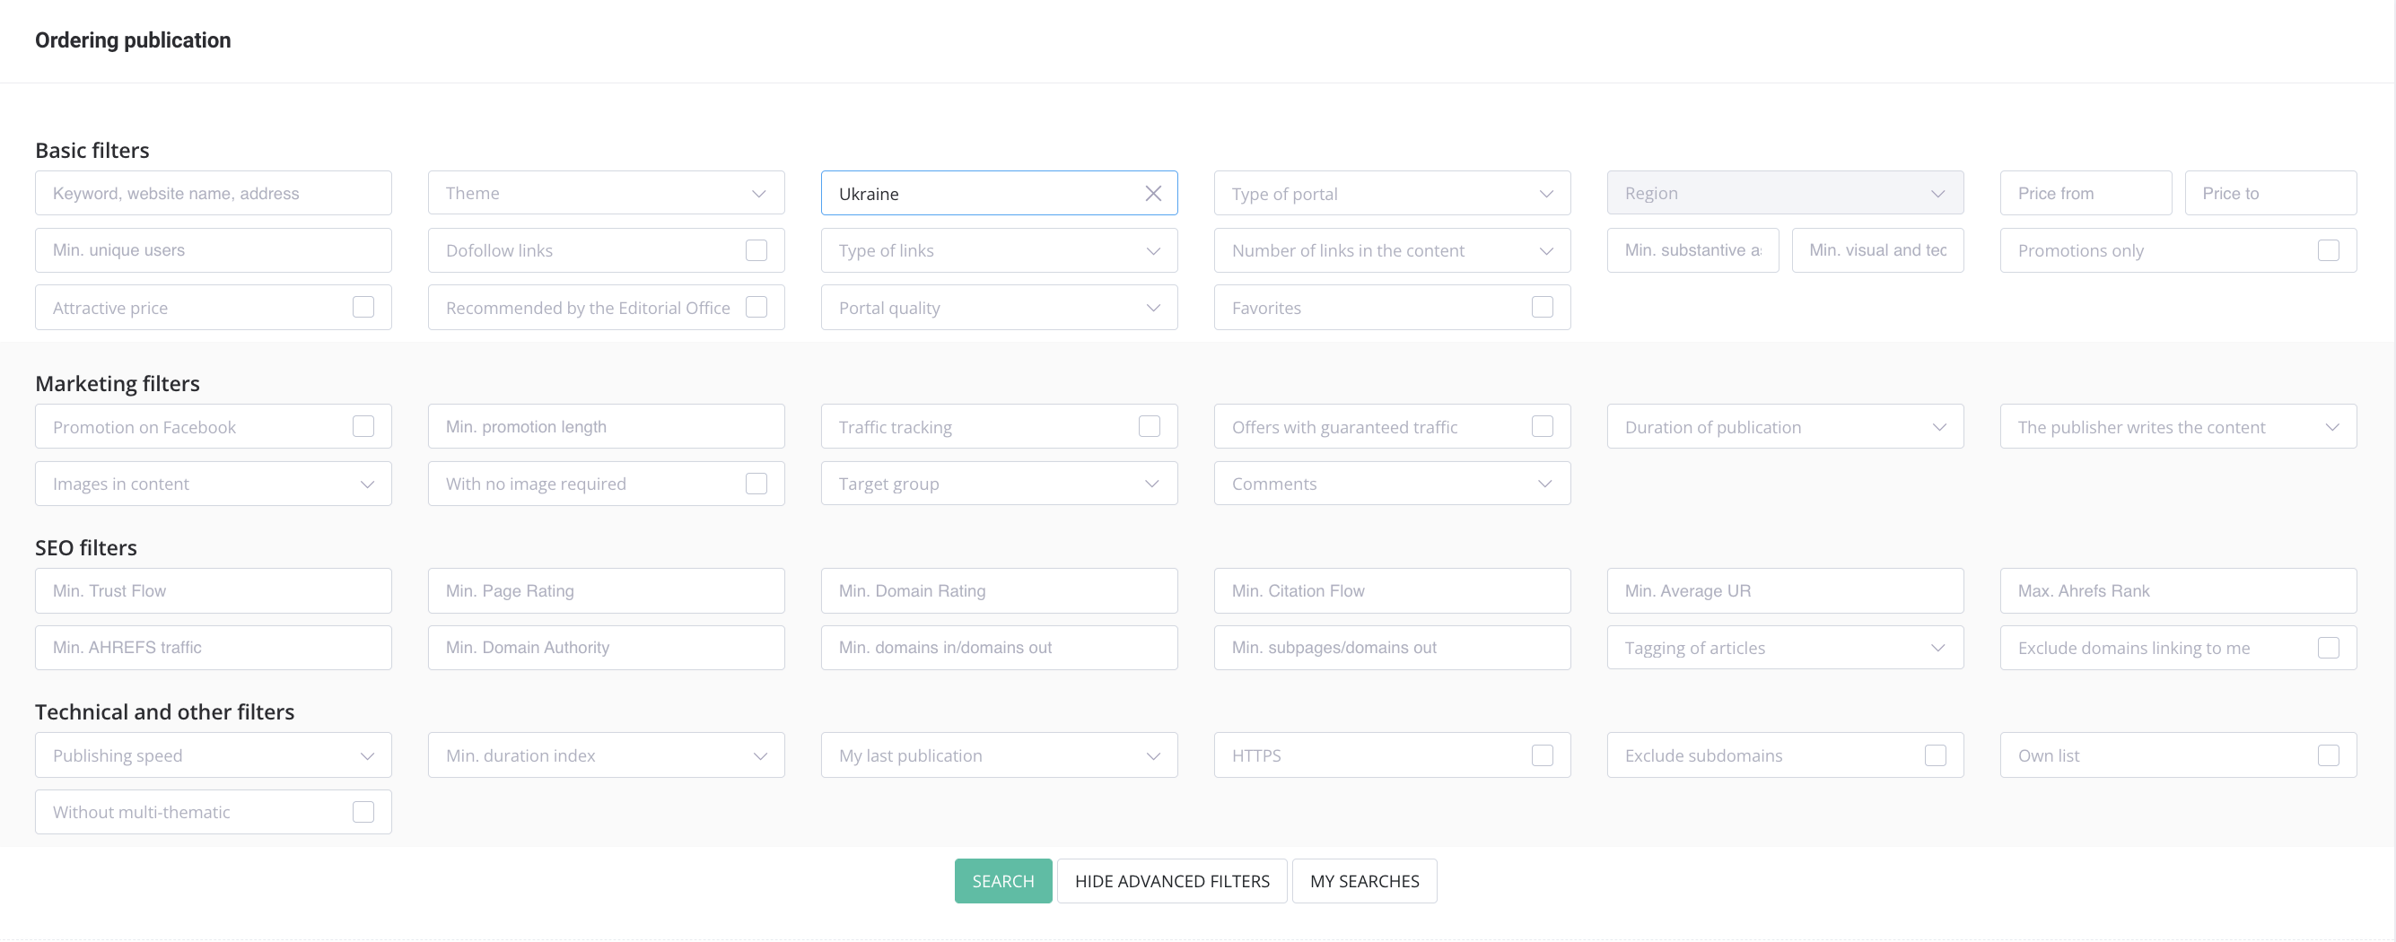2396x942 pixels.
Task: Open the Images in content dropdown
Action: coord(213,484)
